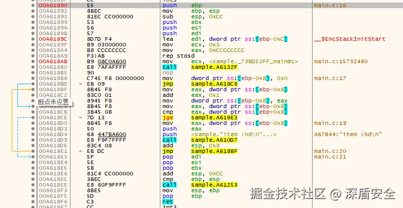Viewport: 403px width, 208px height.
Task: Select address 00A61893
Action: (x=53, y=17)
